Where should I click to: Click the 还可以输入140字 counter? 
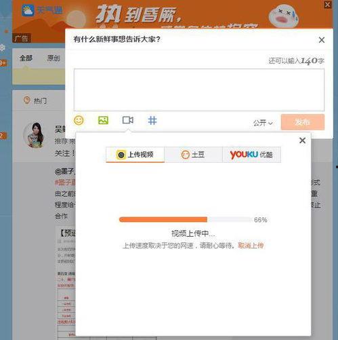coord(296,60)
